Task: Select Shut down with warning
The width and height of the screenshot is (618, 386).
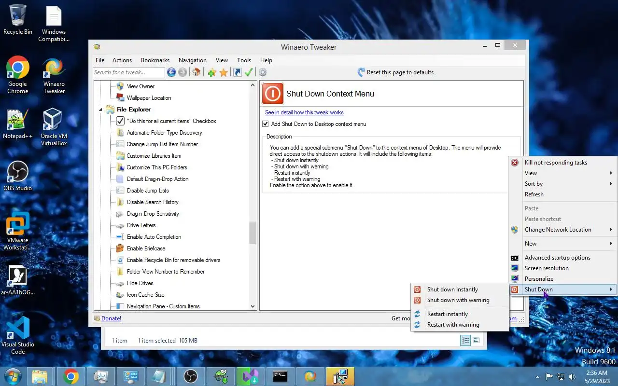Action: pyautogui.click(x=460, y=300)
